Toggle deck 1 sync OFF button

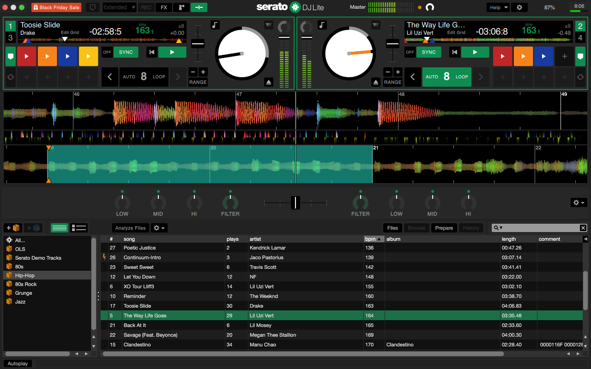click(x=107, y=52)
